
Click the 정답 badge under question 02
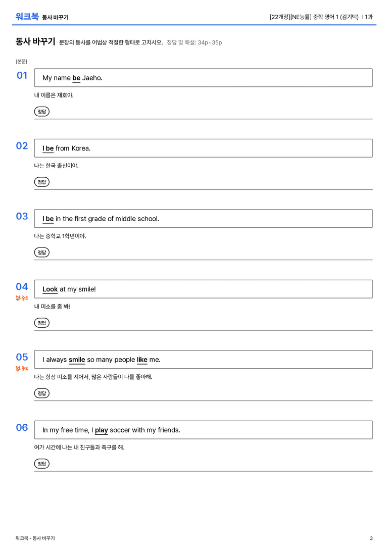(41, 182)
